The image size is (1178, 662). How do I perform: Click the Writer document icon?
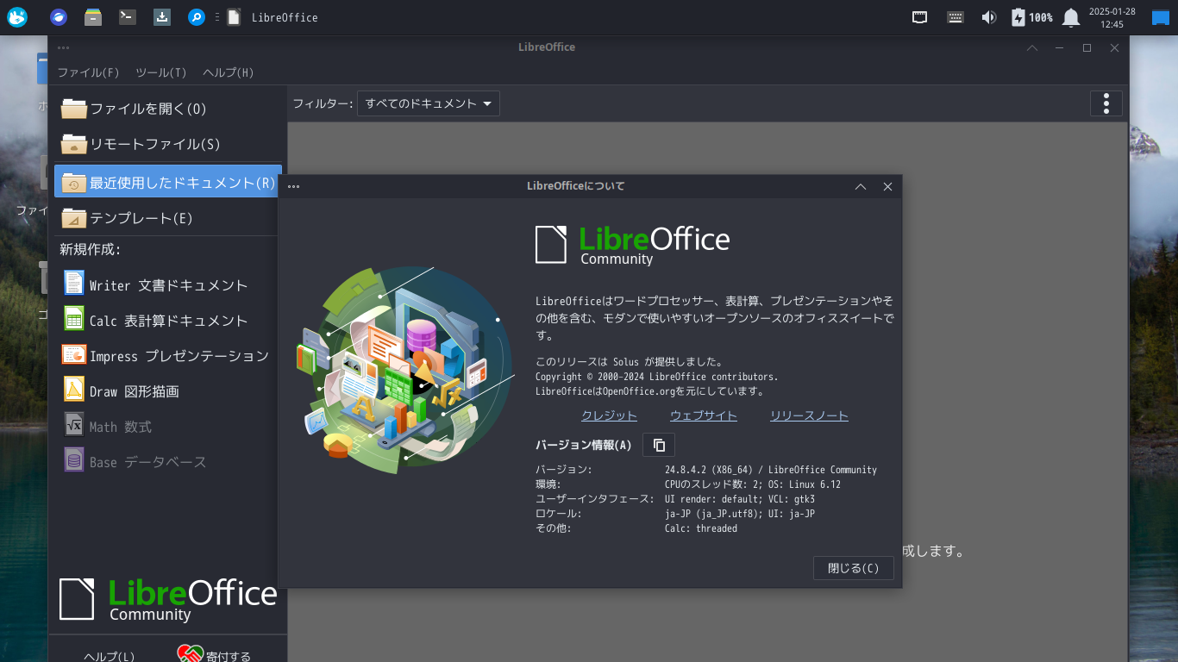click(x=74, y=284)
